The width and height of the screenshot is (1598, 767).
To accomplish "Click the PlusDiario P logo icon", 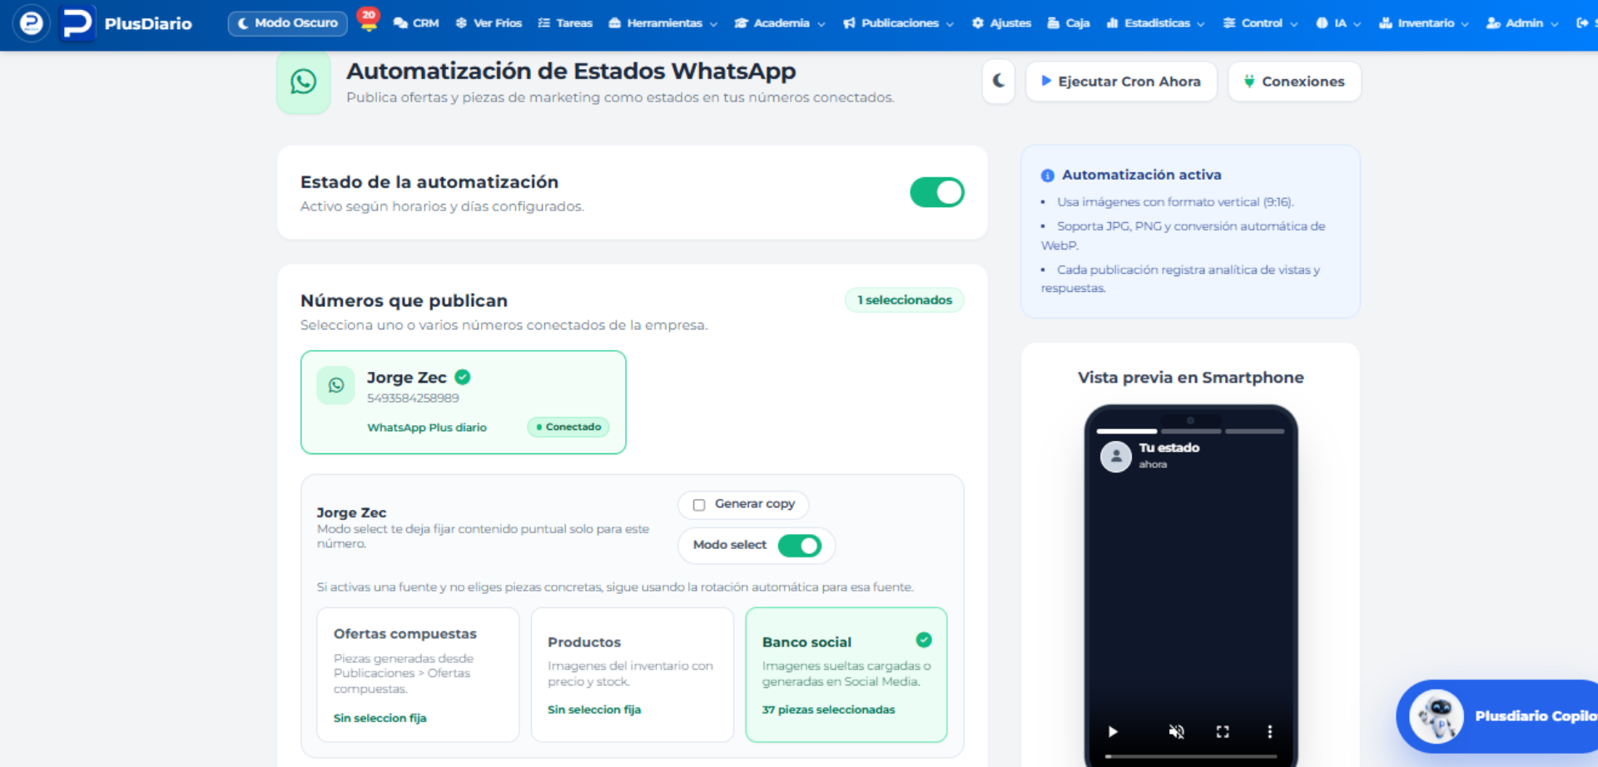I will pos(77,23).
